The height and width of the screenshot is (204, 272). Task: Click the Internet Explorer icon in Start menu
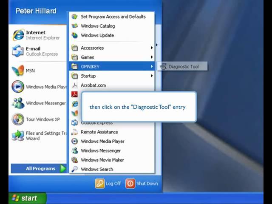pyautogui.click(x=18, y=35)
